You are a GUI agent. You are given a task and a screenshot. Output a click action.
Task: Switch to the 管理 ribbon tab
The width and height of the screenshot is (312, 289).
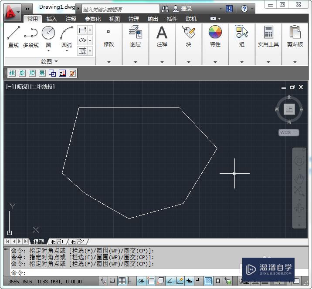tap(134, 19)
